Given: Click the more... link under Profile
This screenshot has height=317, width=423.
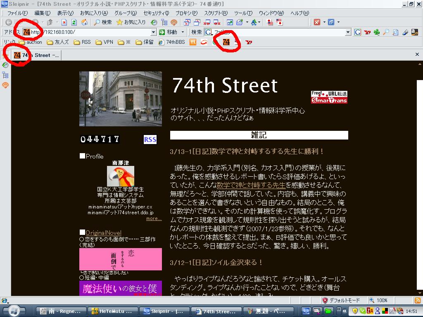Looking at the screenshot, I should coord(154,218).
